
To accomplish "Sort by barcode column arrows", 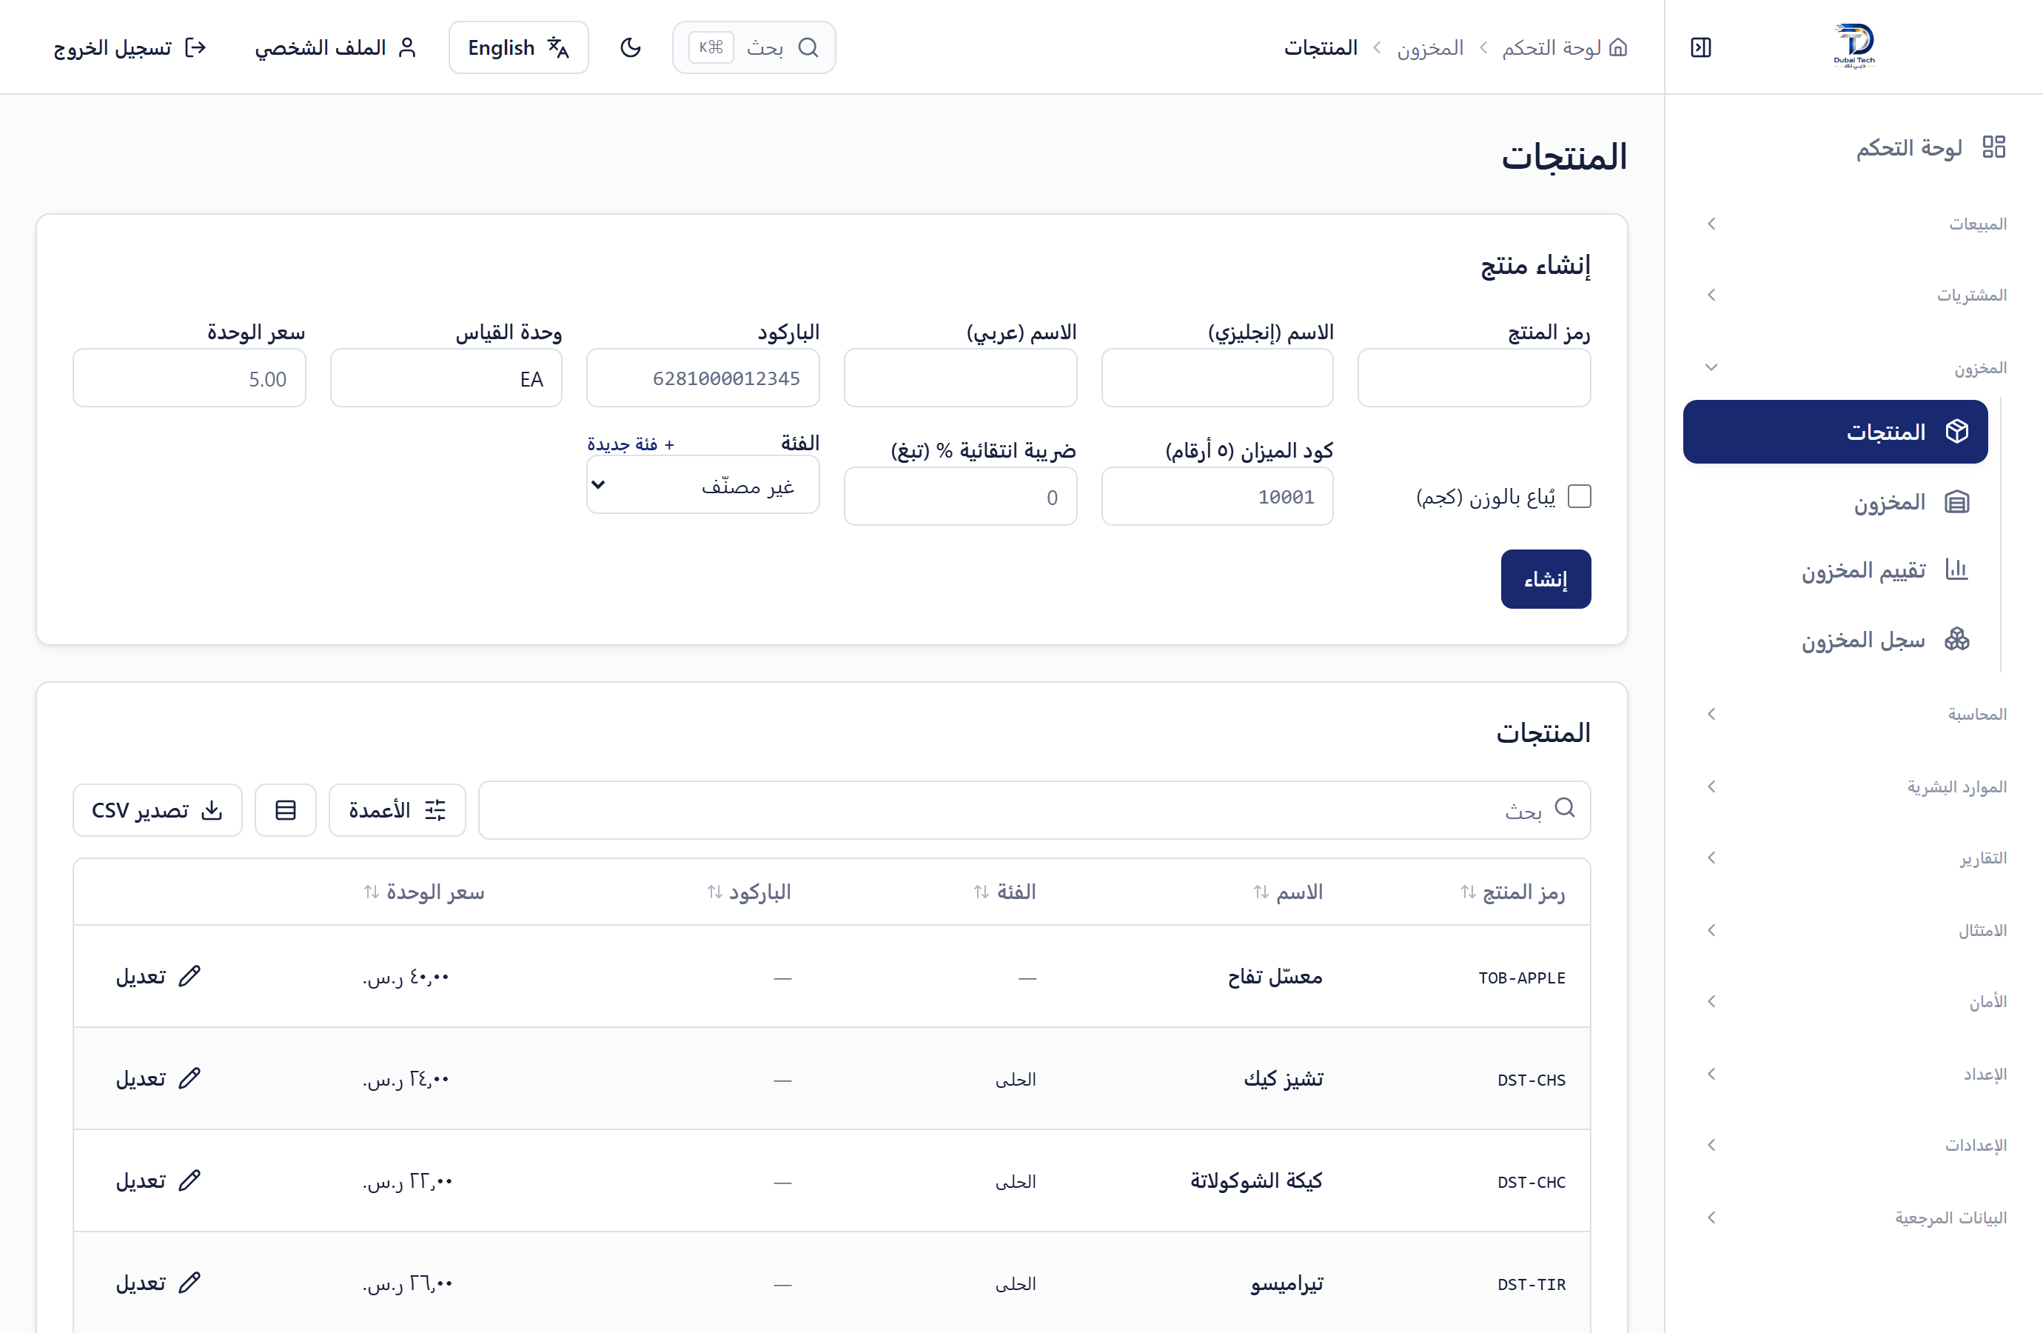I will [715, 892].
